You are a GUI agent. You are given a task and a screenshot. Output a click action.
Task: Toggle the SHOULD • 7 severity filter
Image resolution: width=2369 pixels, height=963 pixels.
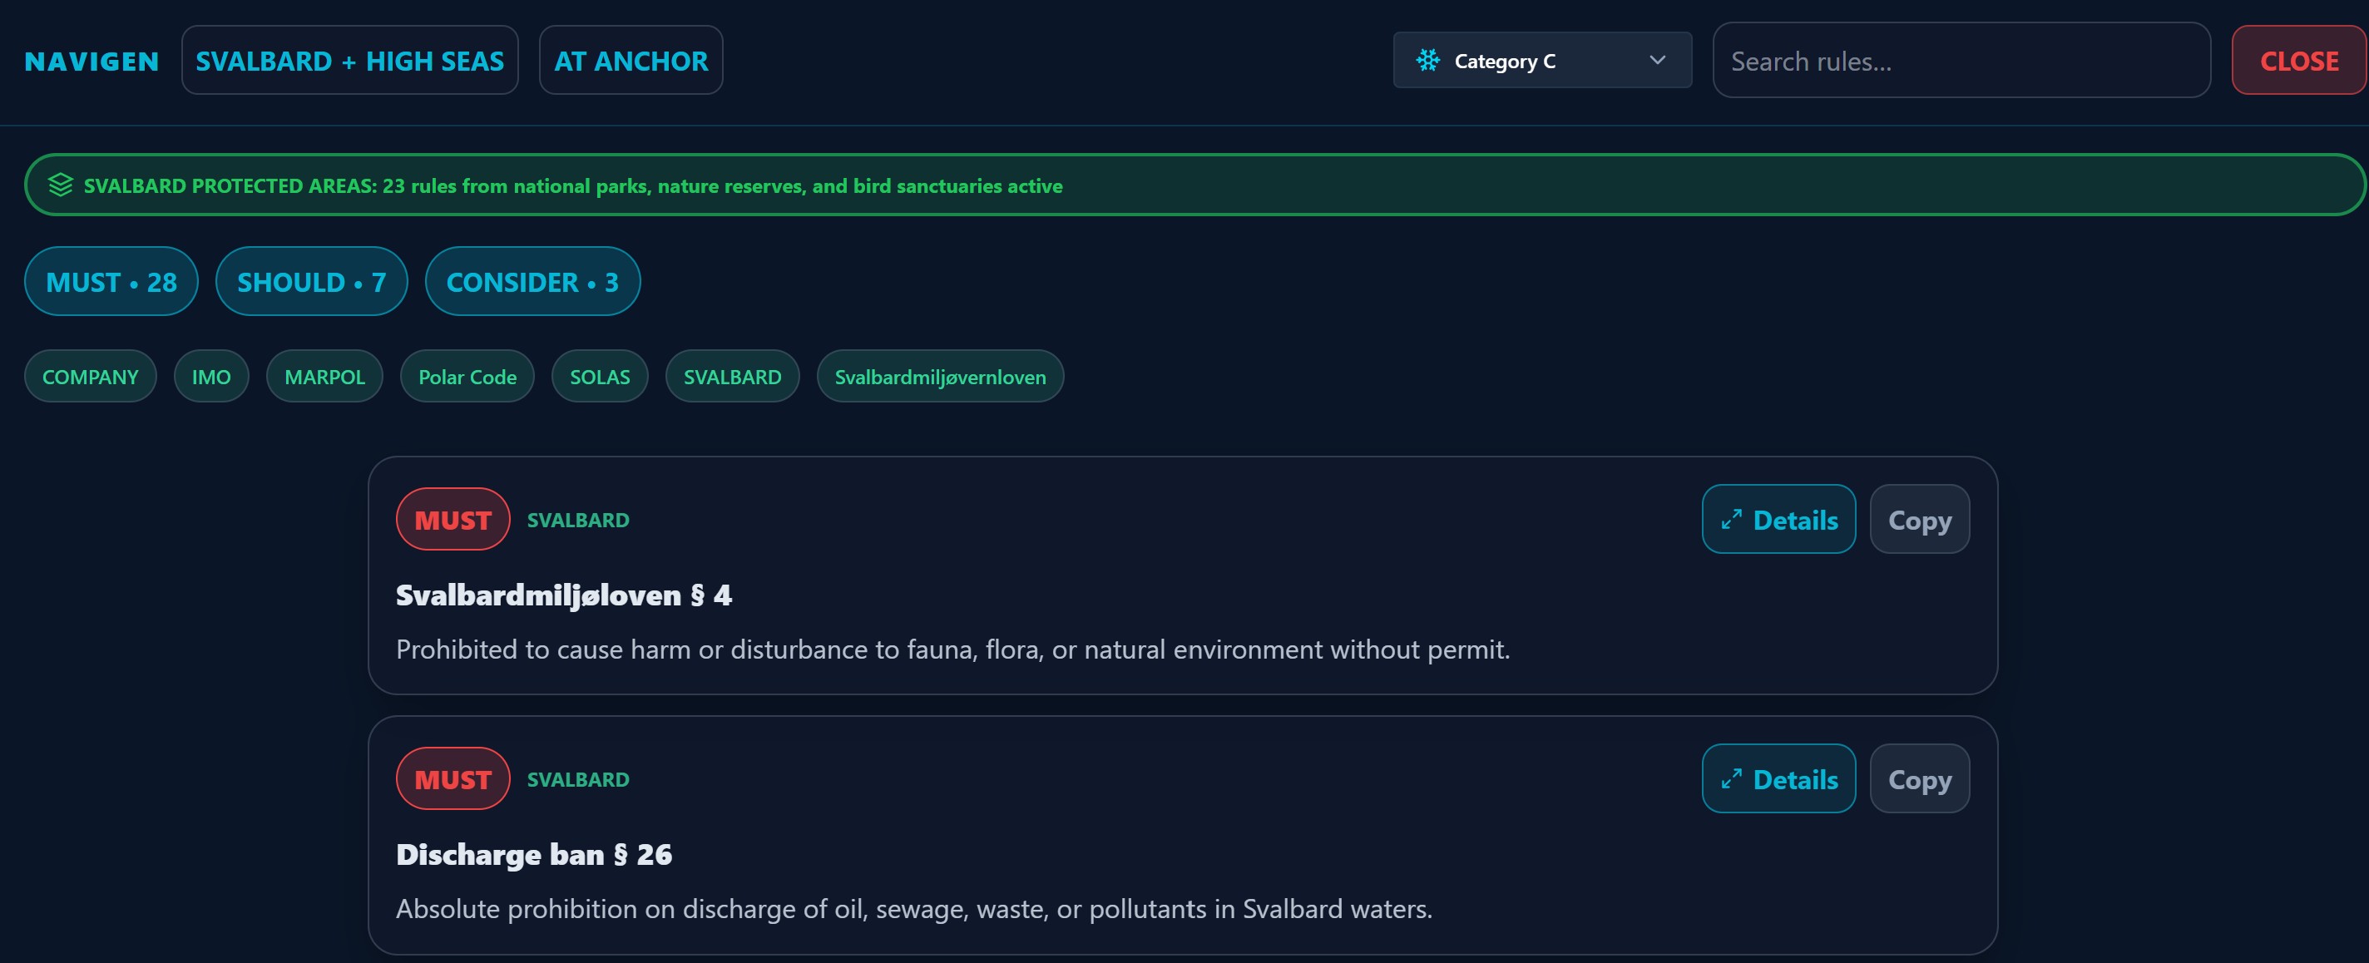(311, 281)
